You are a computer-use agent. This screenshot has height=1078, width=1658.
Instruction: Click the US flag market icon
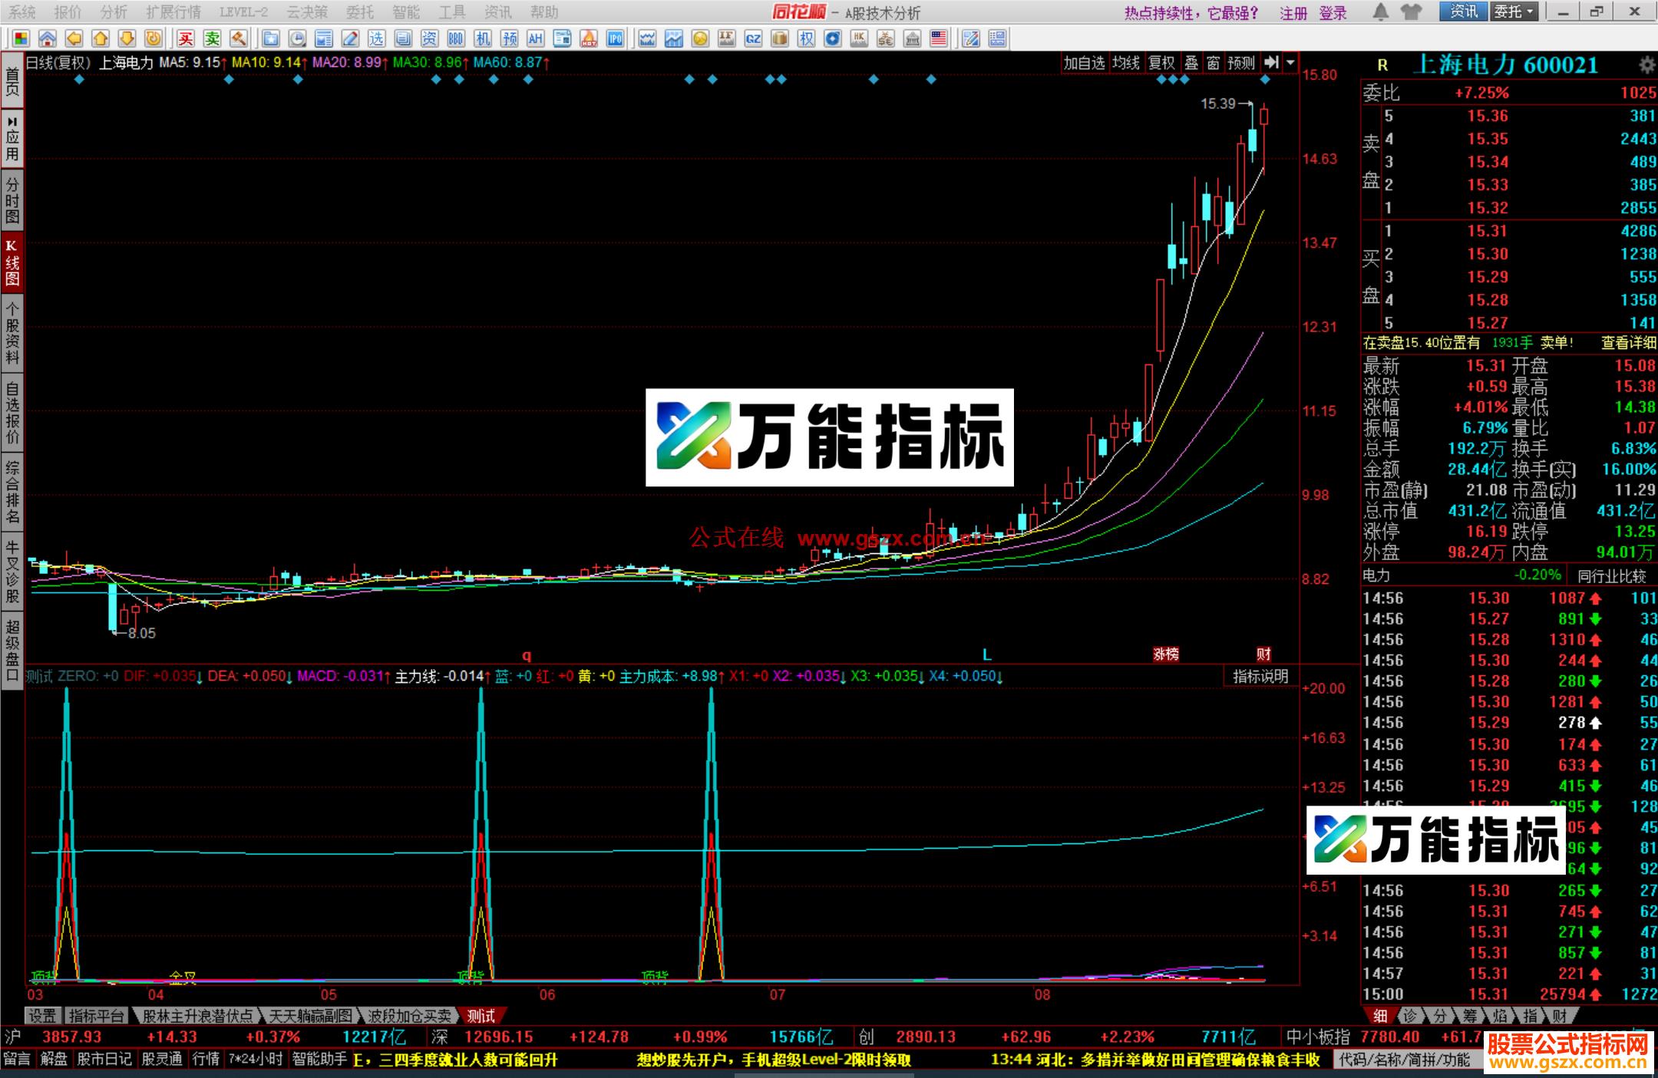(x=937, y=38)
